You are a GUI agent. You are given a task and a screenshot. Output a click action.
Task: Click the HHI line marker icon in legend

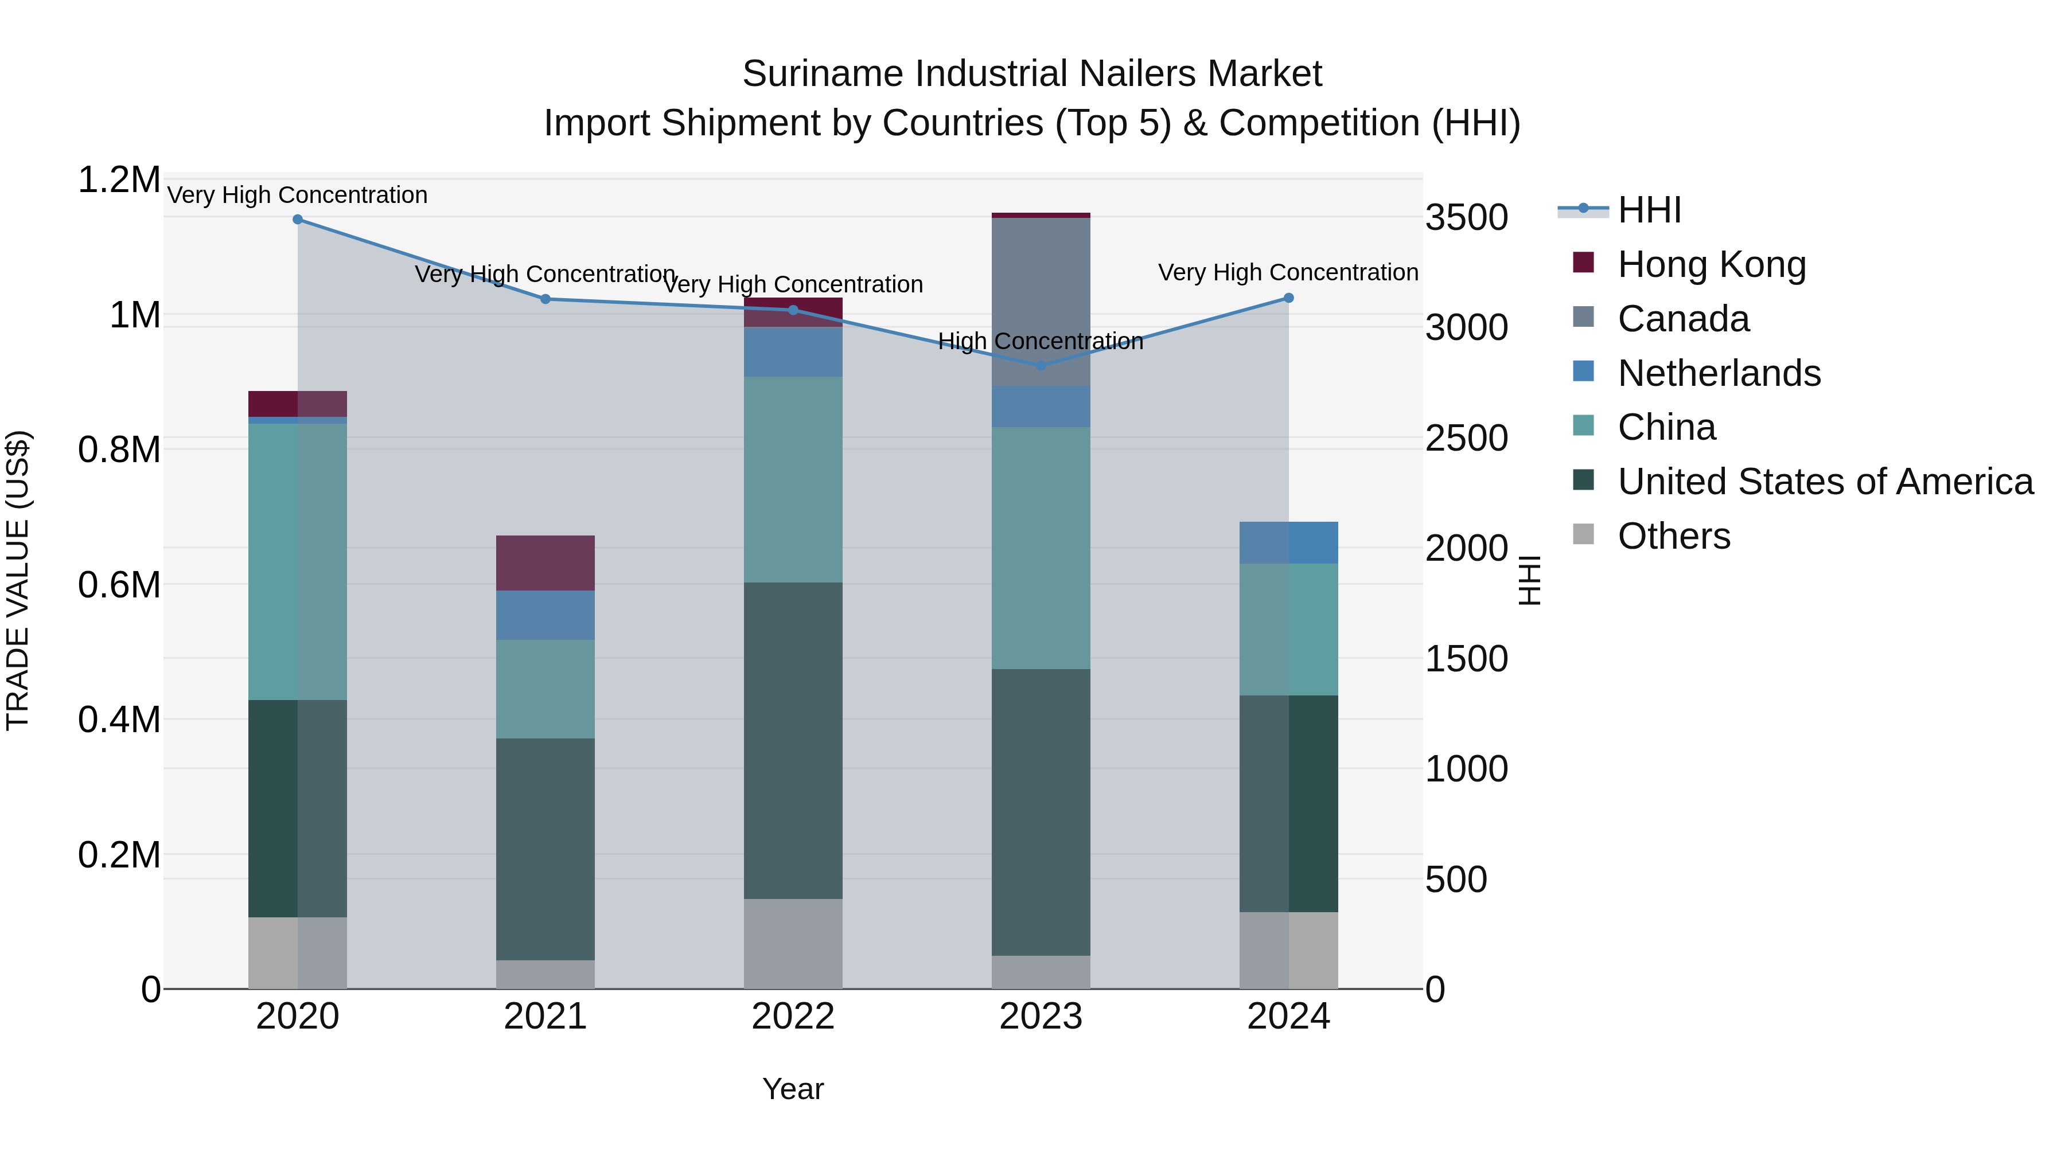coord(1583,209)
